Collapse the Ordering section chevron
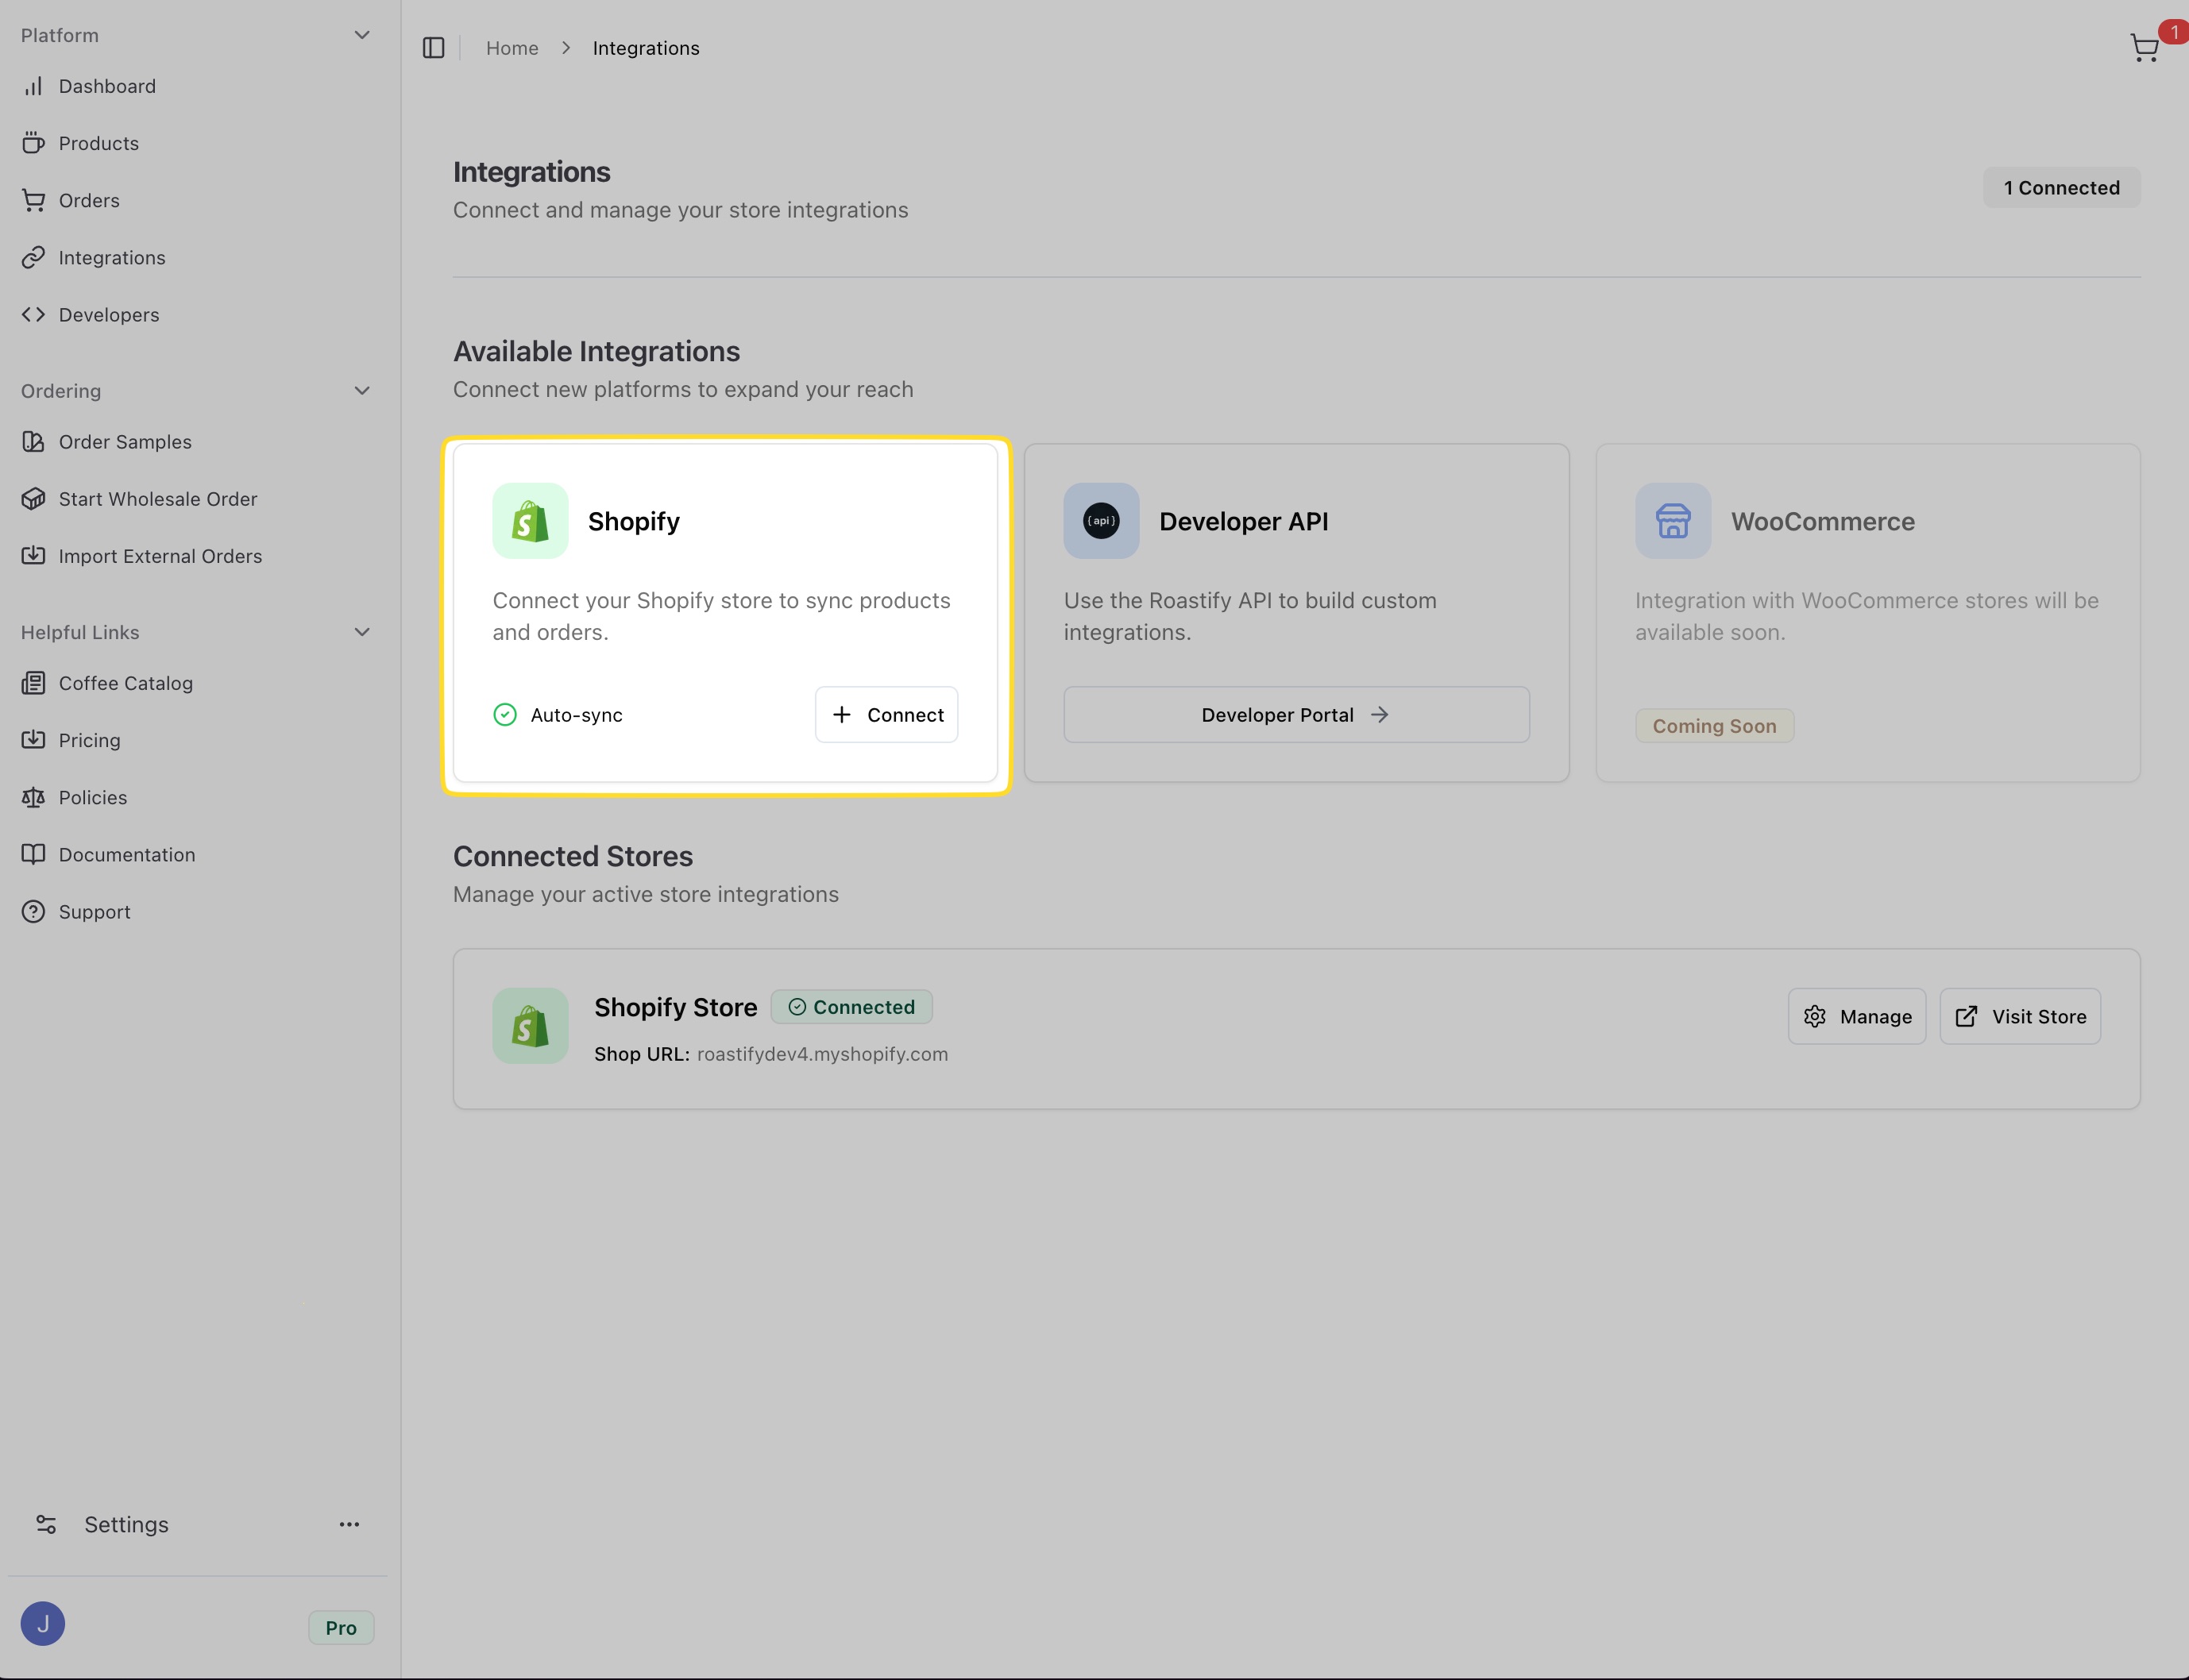Screen dimensions: 2189x1680 (x=362, y=391)
